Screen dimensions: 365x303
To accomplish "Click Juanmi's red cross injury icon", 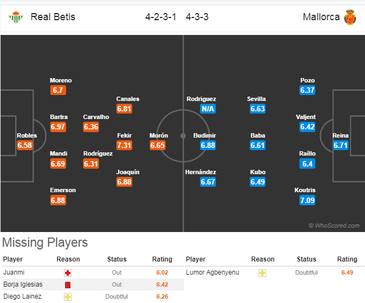I will click(68, 273).
